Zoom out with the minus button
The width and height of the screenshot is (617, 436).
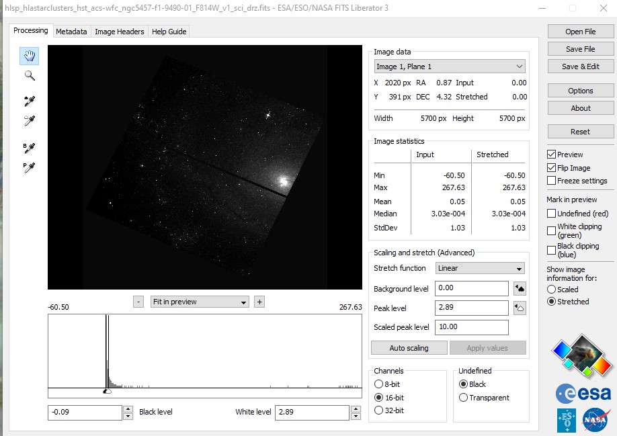pyautogui.click(x=138, y=302)
